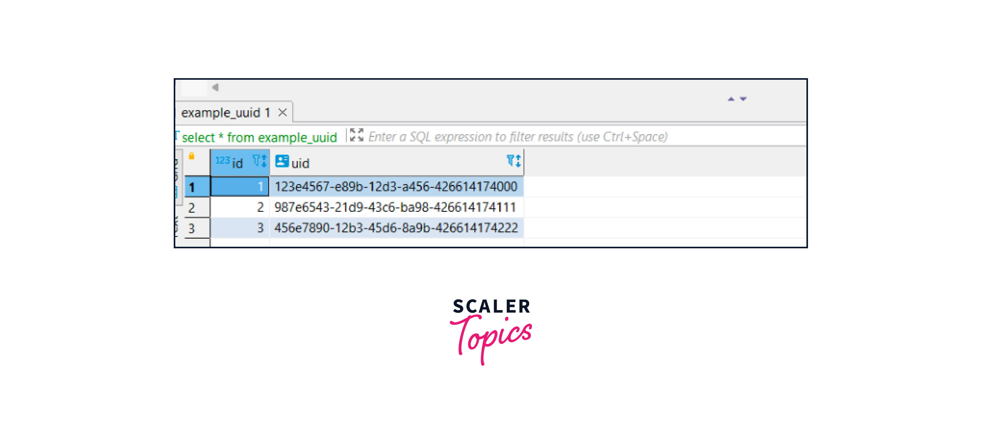Select row number 2 header
Image resolution: width=982 pixels, height=425 pixels.
(197, 207)
